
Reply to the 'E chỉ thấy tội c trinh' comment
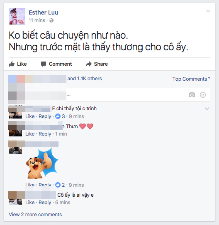(x=45, y=116)
